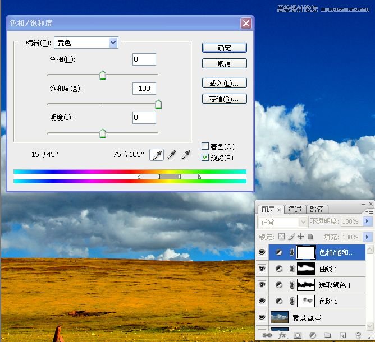Click mask link icon of 曲线 1 layer
Viewport: 375px width, 342px height.
[x=292, y=269]
